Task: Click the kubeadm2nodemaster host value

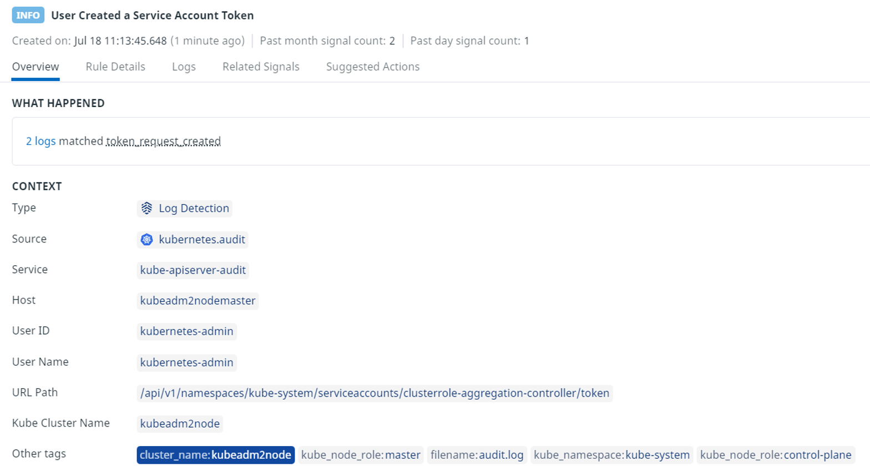Action: (x=198, y=300)
